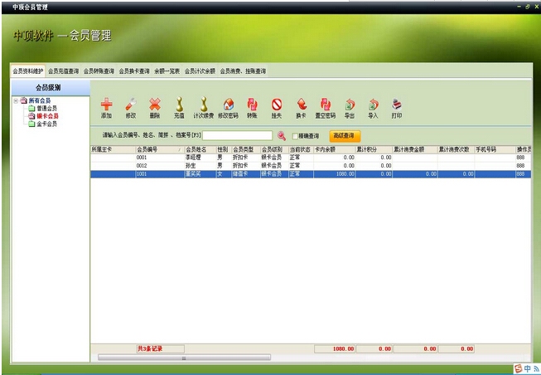This screenshot has width=541, height=375.
Task: Click the 所属主卡 column header
Action: coord(114,149)
